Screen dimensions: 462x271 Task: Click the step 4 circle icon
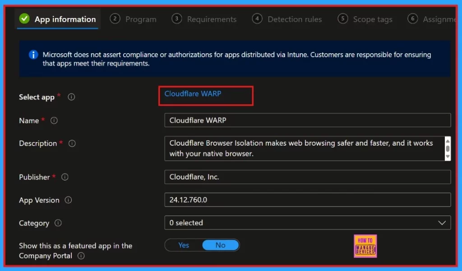257,19
